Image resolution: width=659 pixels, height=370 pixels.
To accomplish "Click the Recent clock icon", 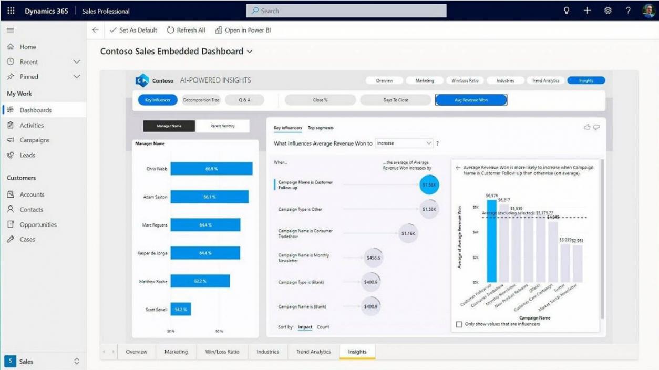I will click(11, 61).
